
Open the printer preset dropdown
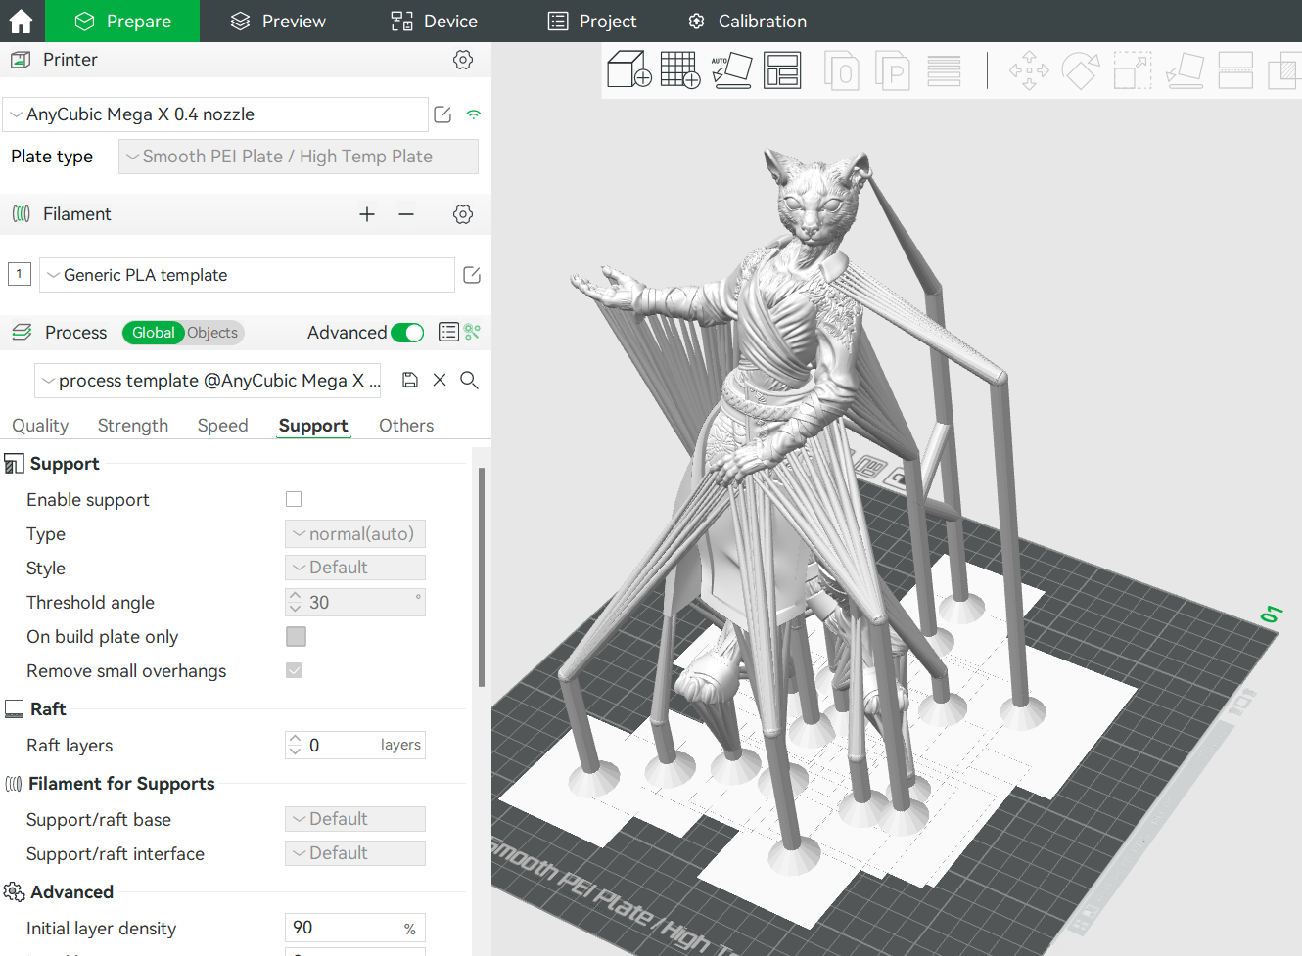point(215,114)
